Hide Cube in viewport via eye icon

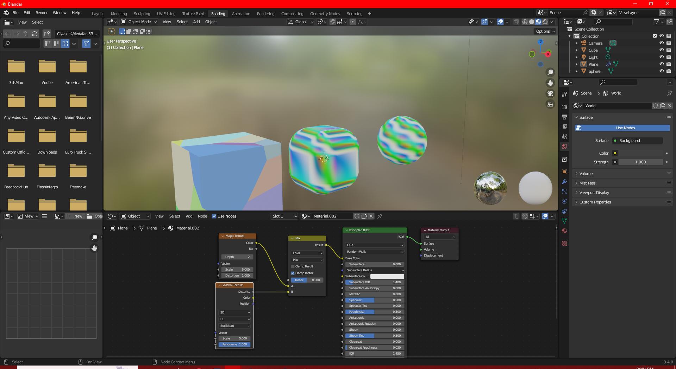point(662,50)
